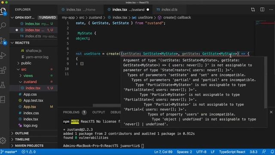Open the notebook-like view icon in activity bar

click(3, 99)
